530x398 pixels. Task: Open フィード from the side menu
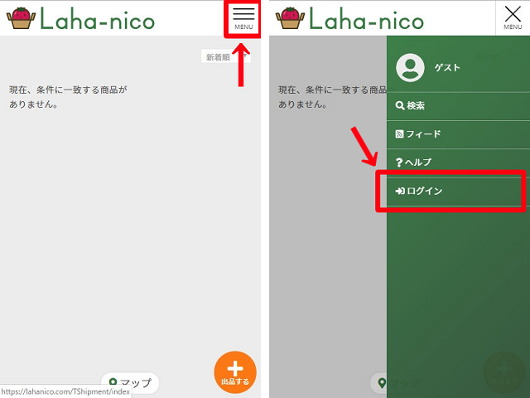(x=458, y=134)
